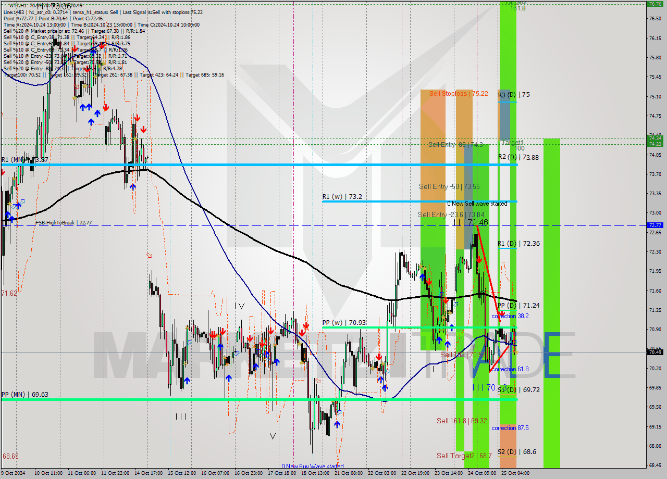Click the '18 Oct 13:00' time axis label
This screenshot has width=667, height=479.
314,473
